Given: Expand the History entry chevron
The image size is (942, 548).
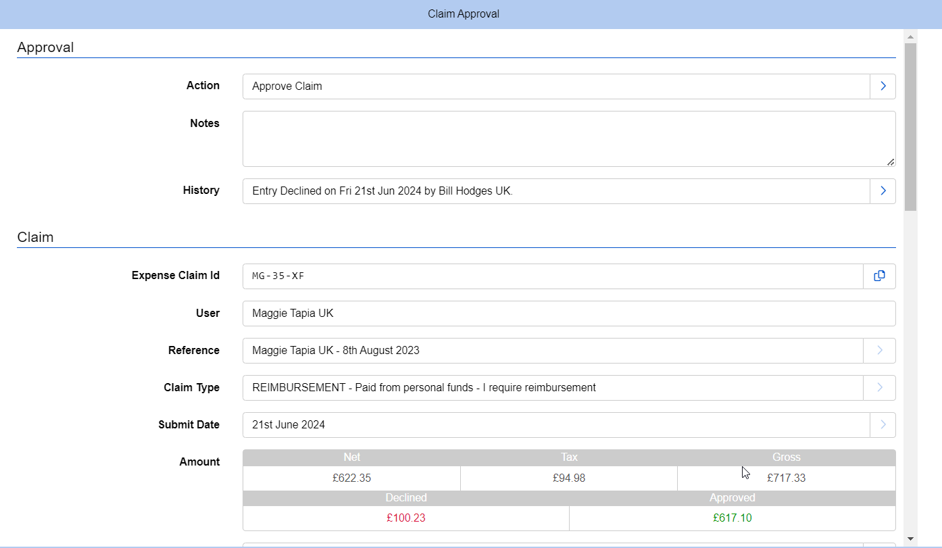Looking at the screenshot, I should pos(883,191).
